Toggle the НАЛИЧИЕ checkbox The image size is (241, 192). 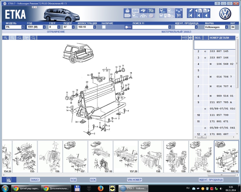[104, 27]
